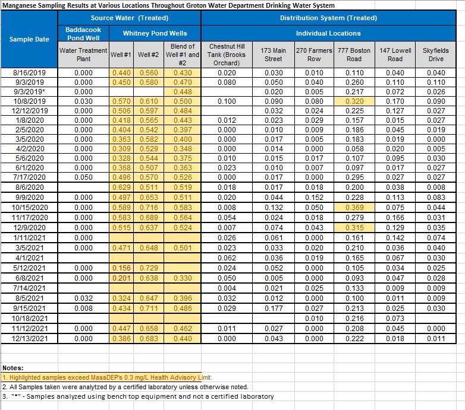
Task: Select the Individual Locations header cell
Action: pyautogui.click(x=329, y=33)
